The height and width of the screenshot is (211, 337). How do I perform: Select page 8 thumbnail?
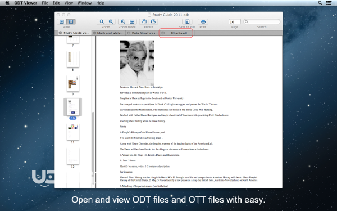tap(72, 59)
